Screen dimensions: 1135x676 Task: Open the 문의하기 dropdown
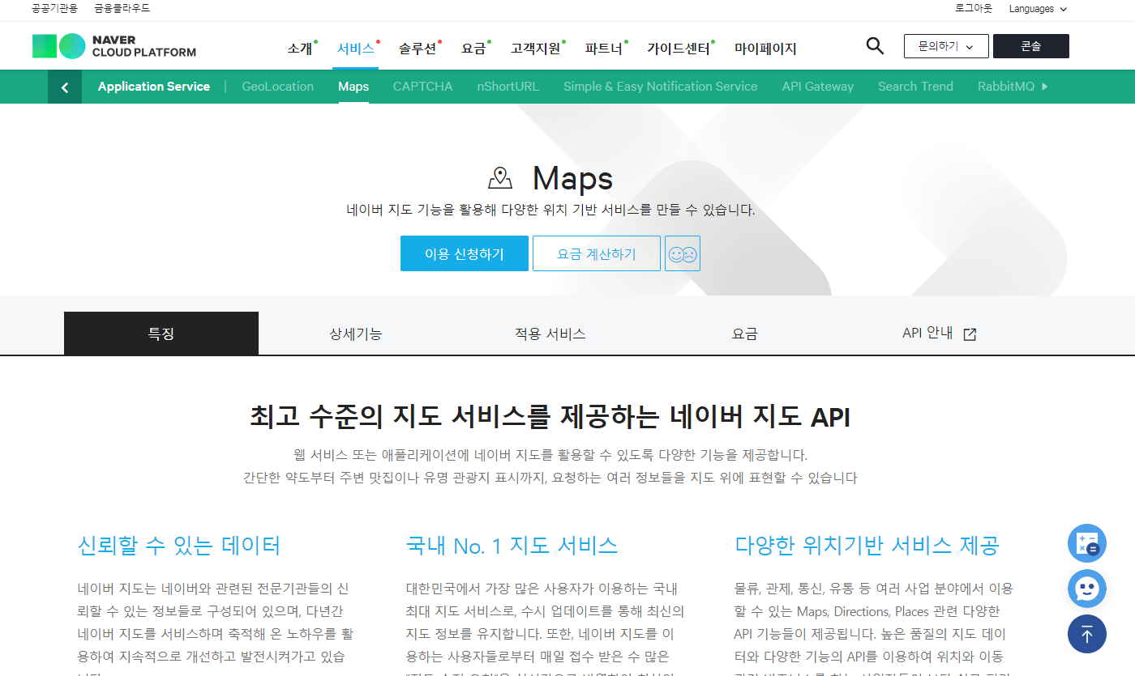click(x=946, y=46)
